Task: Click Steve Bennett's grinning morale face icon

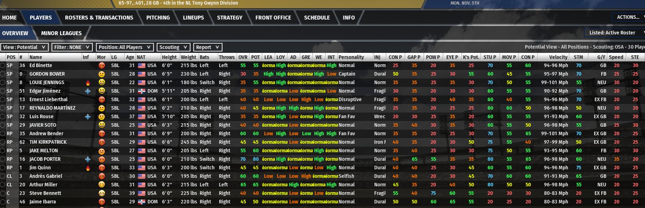Action: (x=102, y=193)
